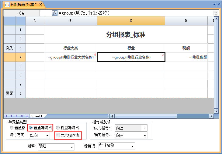The image size is (222, 154).
Task: Click the last sheet navigation arrow
Action: (x=22, y=116)
